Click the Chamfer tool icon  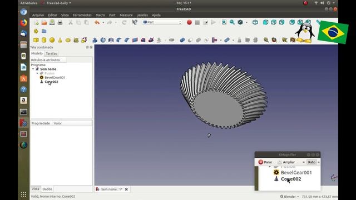point(127,40)
